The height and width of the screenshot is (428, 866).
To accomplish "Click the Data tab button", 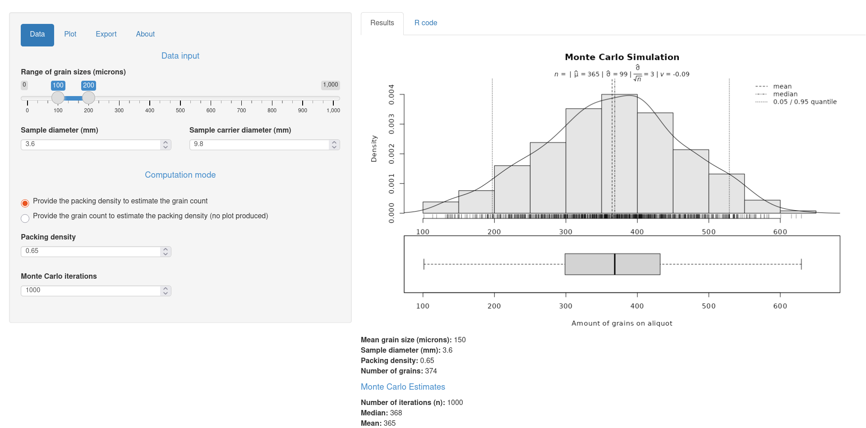I will [x=37, y=35].
